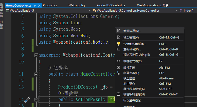Open the ProductDBContext.cs tab

coord(111,5)
